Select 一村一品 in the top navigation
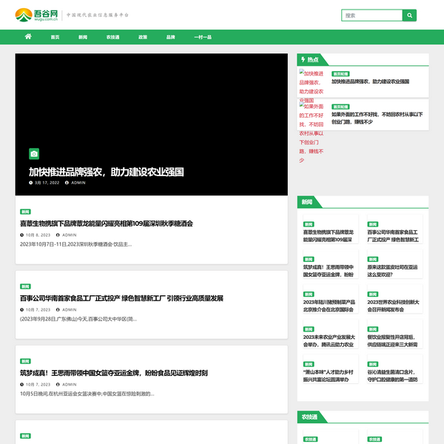 point(202,36)
